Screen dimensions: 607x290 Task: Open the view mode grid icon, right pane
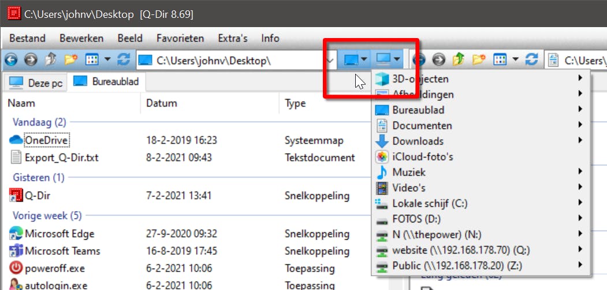500,60
